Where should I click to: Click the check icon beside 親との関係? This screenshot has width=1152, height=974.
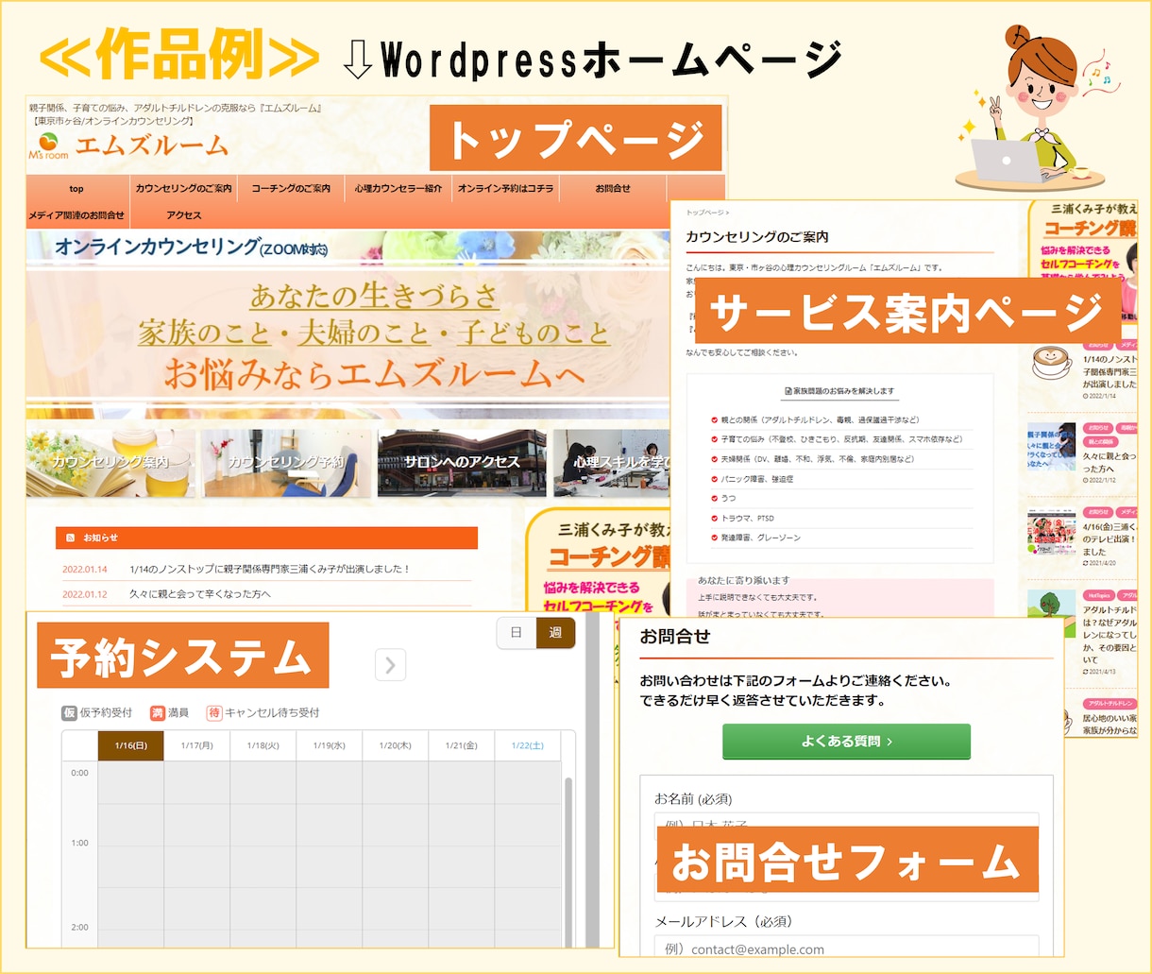pos(715,420)
